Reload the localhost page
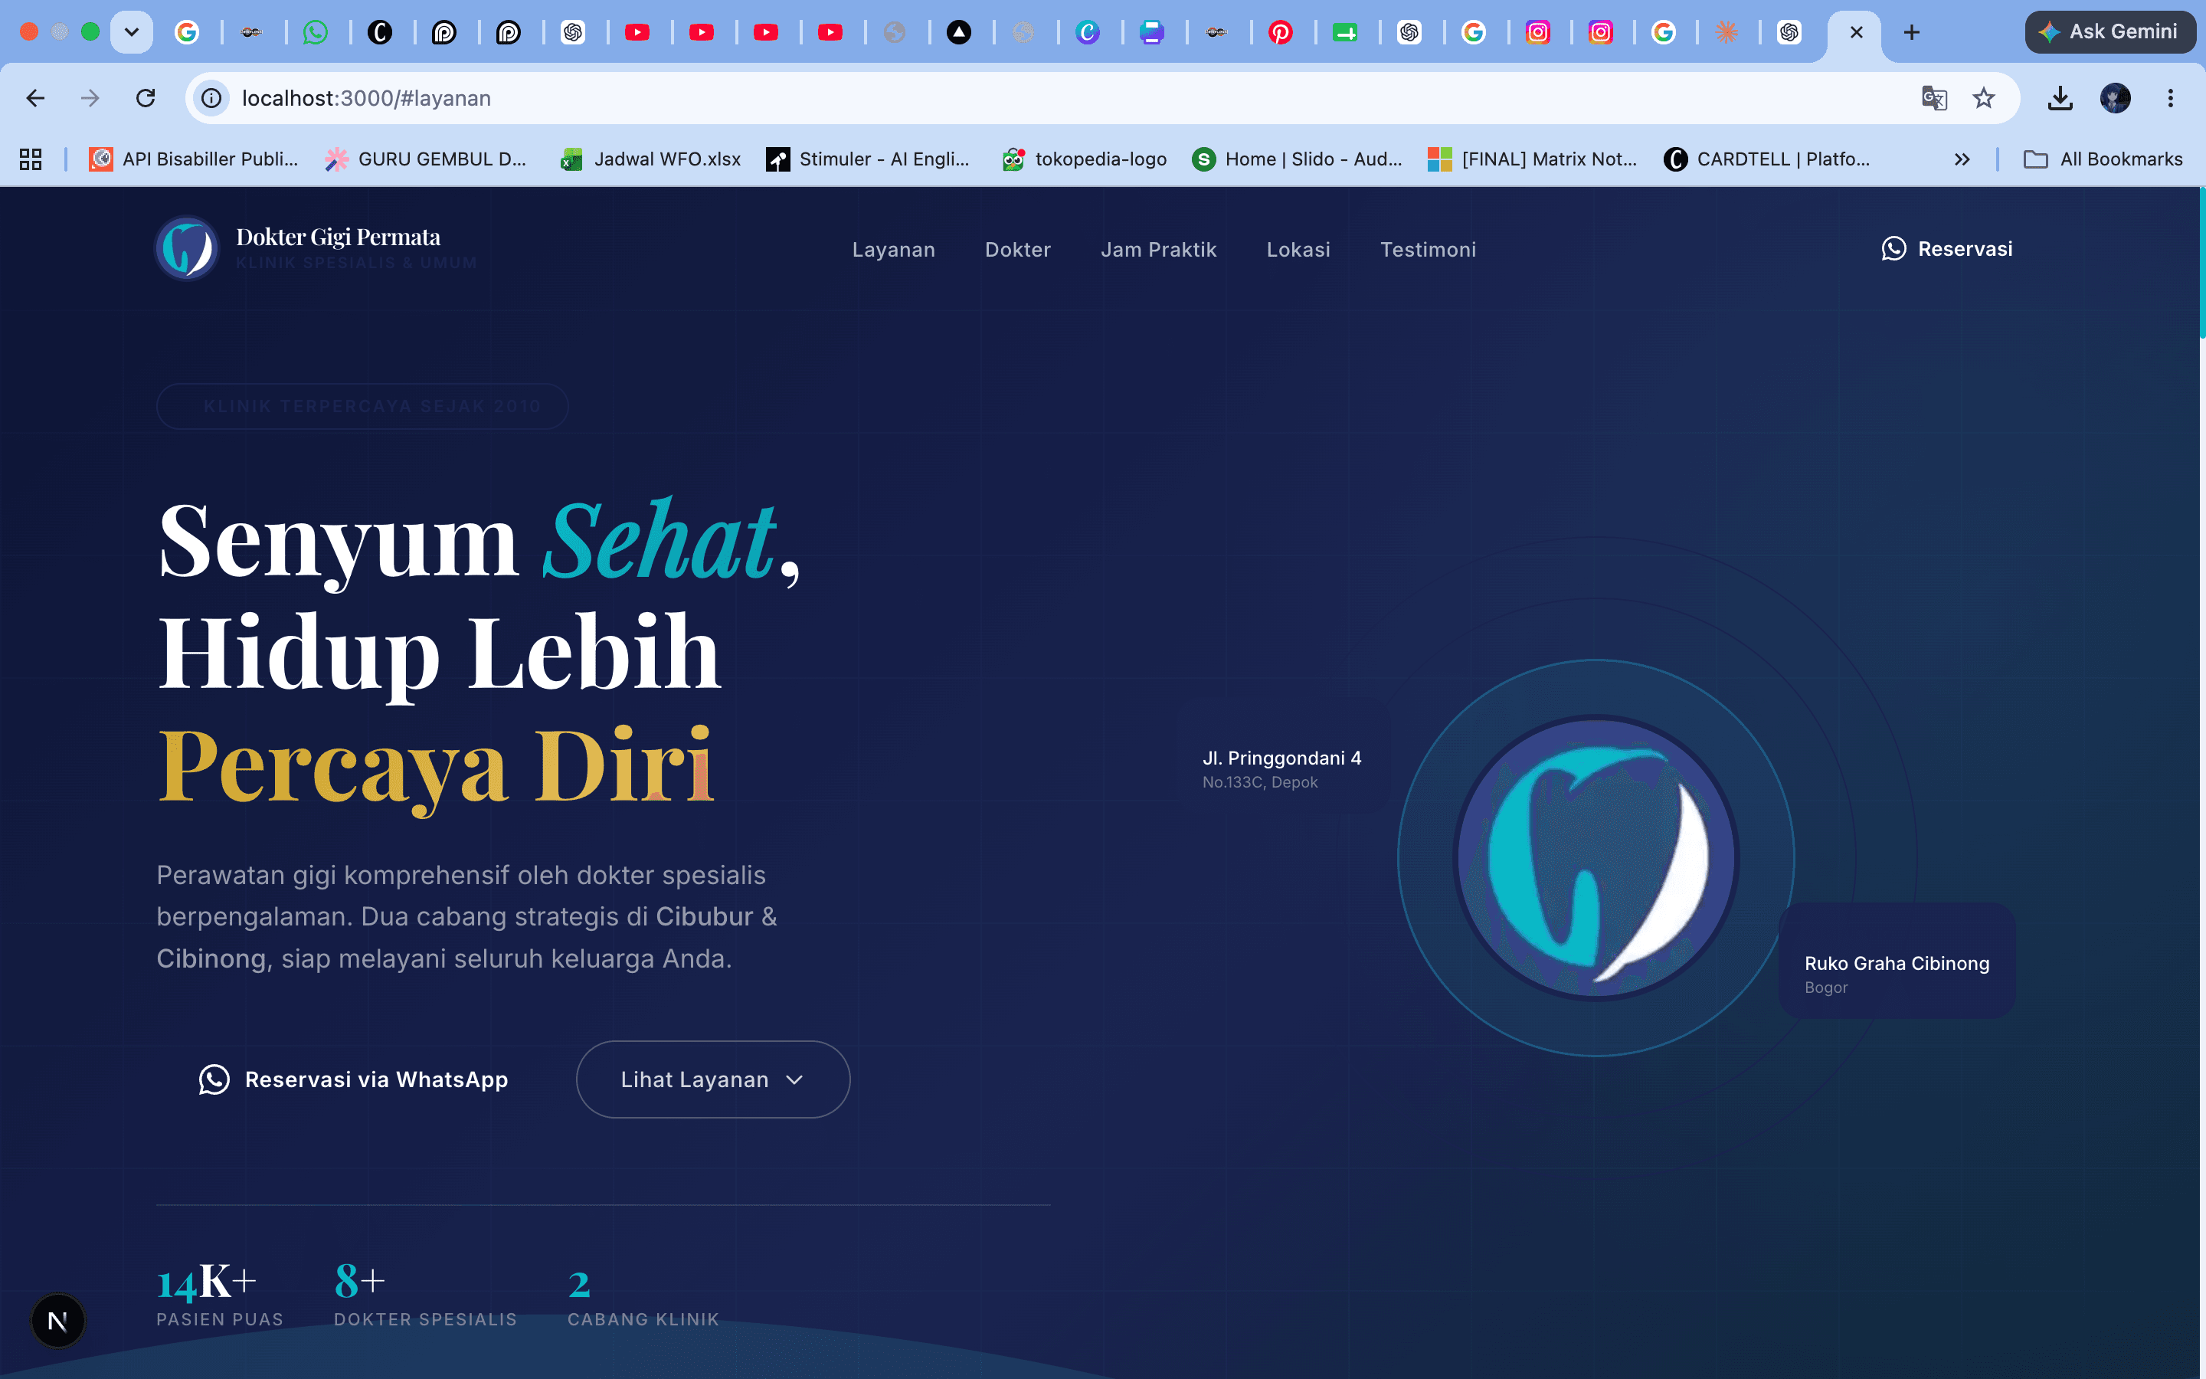The height and width of the screenshot is (1379, 2206). 146,97
